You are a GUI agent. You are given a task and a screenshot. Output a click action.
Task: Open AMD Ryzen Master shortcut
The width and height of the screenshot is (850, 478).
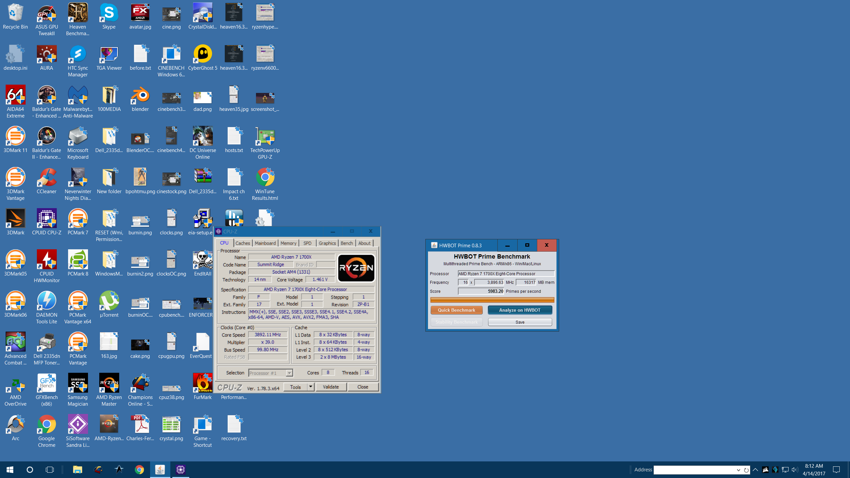pos(109,390)
